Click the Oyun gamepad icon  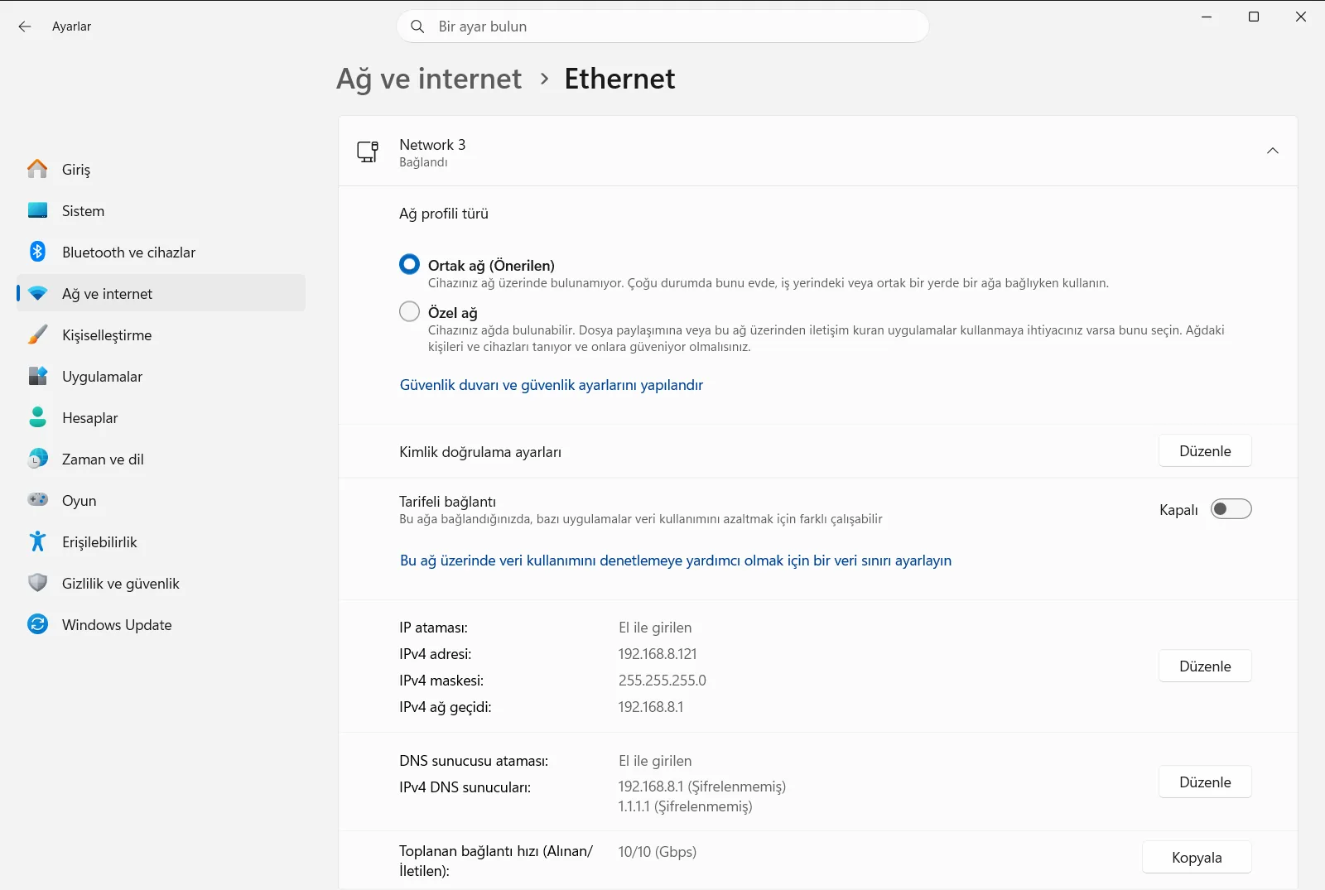pyautogui.click(x=37, y=499)
